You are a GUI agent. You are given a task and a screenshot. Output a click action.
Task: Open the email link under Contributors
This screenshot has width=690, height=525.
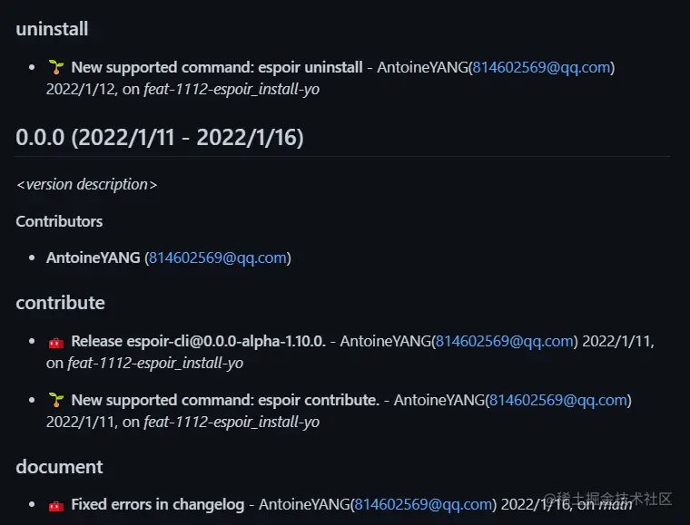click(x=217, y=258)
